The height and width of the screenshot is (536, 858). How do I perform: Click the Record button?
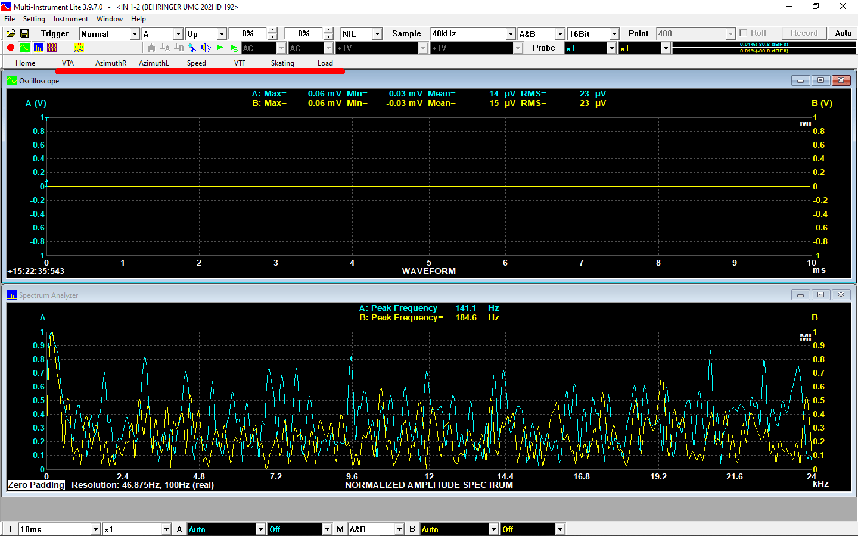click(x=804, y=33)
